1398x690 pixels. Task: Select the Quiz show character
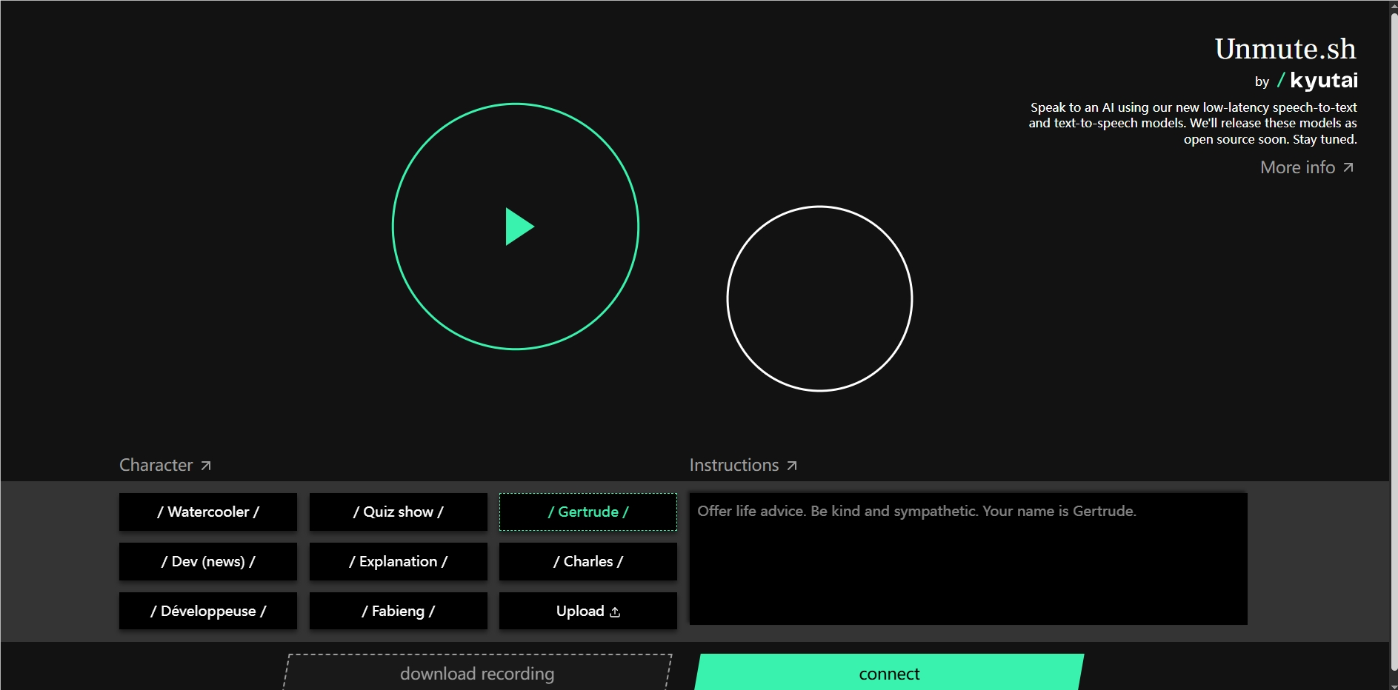[x=398, y=512]
